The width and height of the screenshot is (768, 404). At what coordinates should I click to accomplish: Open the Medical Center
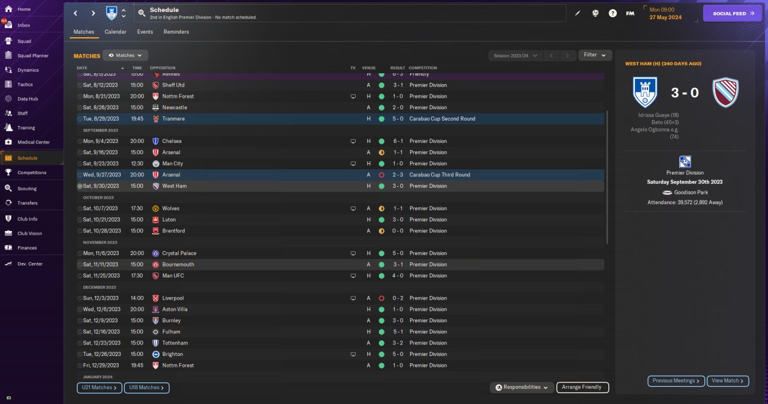[x=33, y=142]
